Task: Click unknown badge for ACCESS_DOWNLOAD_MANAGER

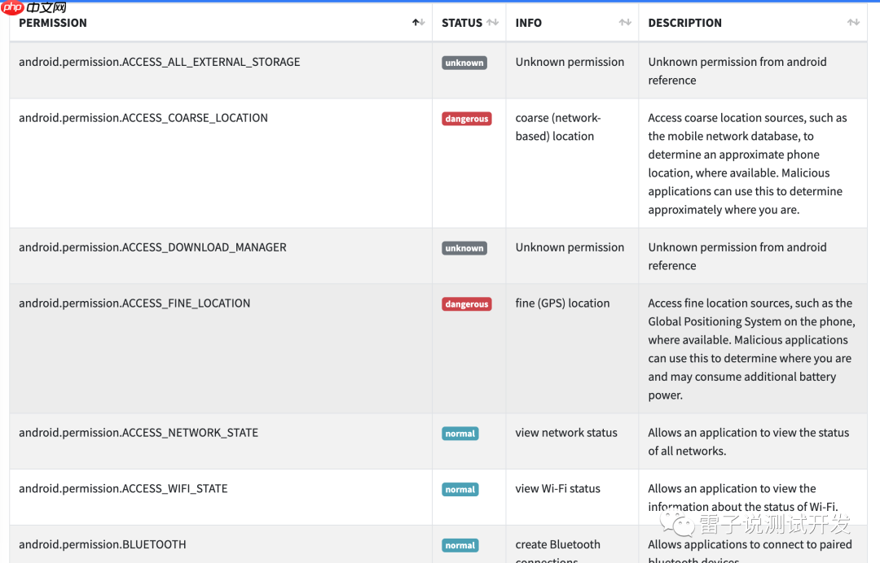Action: (x=464, y=248)
